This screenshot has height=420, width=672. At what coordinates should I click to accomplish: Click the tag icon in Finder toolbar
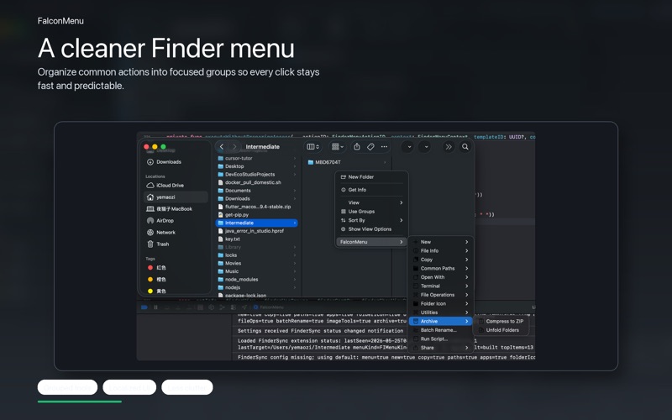(370, 146)
